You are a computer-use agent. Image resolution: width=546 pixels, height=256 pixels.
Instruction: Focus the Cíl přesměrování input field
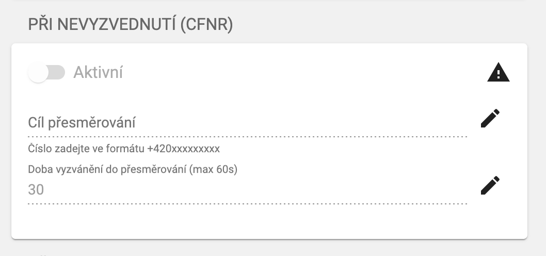click(248, 123)
